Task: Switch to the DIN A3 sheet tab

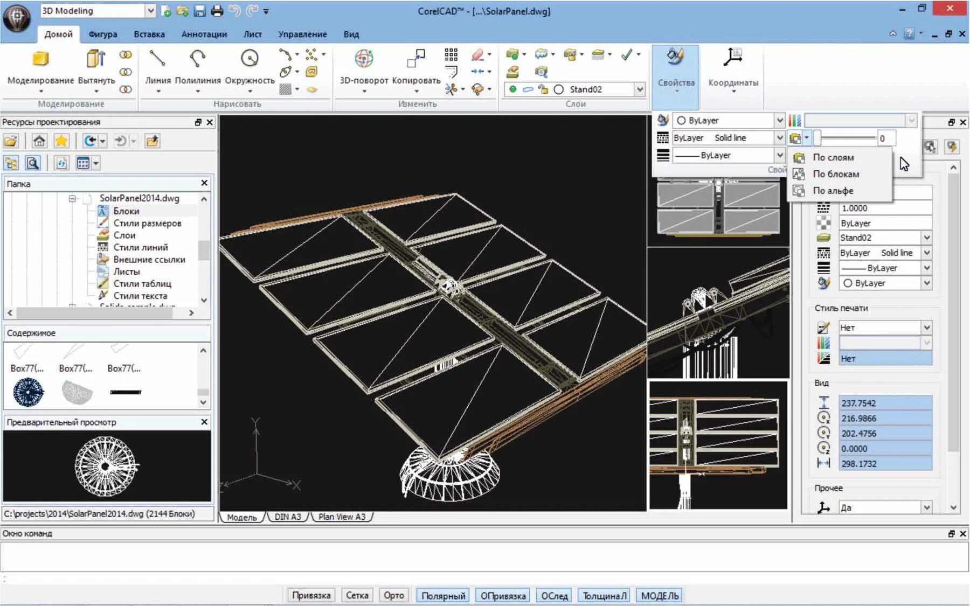Action: point(288,517)
